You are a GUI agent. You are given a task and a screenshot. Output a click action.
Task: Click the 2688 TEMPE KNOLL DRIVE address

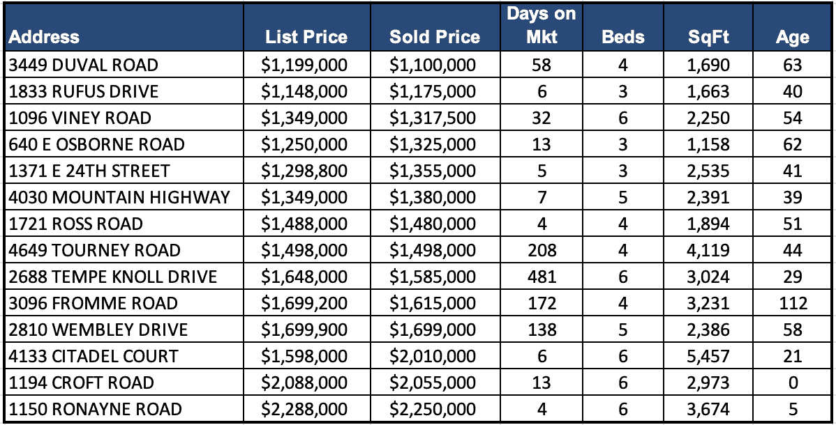(113, 277)
